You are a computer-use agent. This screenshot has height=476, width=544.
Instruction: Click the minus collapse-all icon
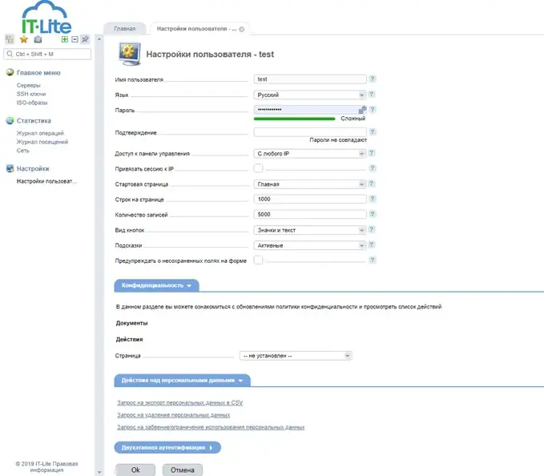[75, 38]
